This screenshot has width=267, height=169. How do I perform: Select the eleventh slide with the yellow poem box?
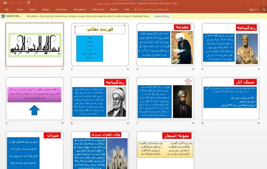coord(165,150)
